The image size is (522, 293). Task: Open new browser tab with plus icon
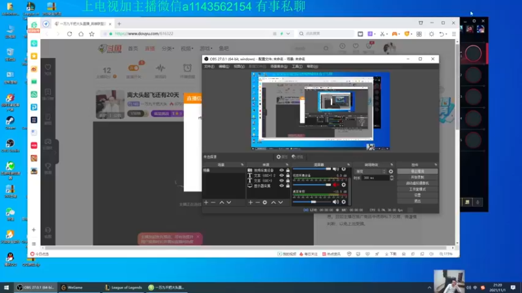[119, 23]
